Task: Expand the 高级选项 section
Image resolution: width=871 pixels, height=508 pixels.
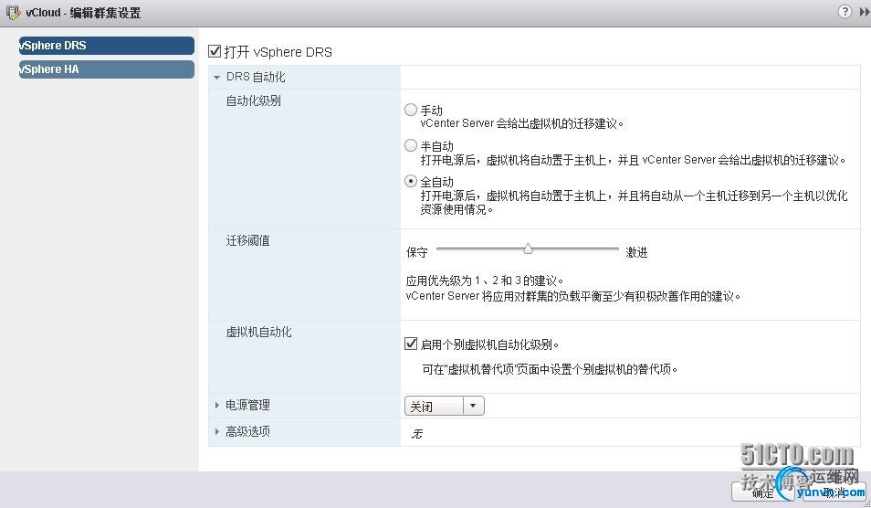Action: click(217, 431)
